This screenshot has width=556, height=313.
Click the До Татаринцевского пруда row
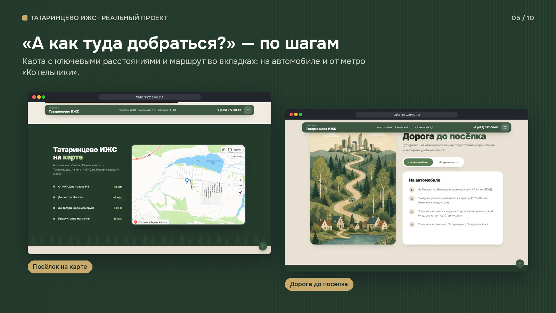click(x=88, y=208)
